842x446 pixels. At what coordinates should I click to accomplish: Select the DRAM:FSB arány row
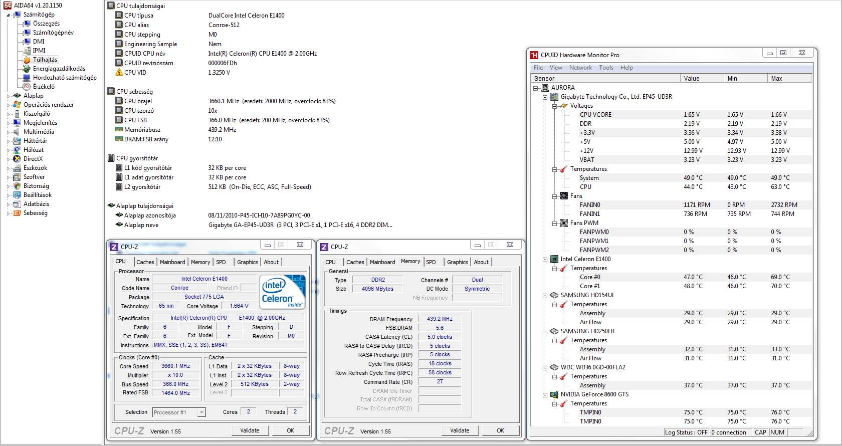point(168,139)
